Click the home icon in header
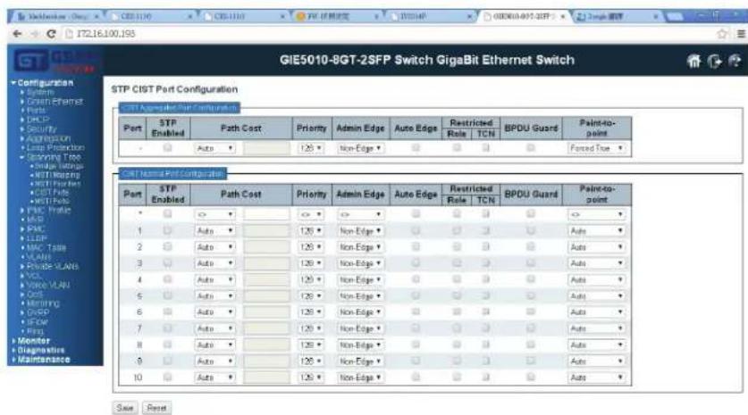 pyautogui.click(x=693, y=61)
